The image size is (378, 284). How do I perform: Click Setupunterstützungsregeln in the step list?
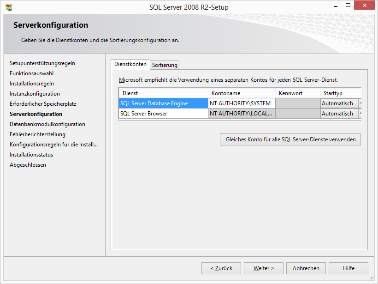click(42, 63)
